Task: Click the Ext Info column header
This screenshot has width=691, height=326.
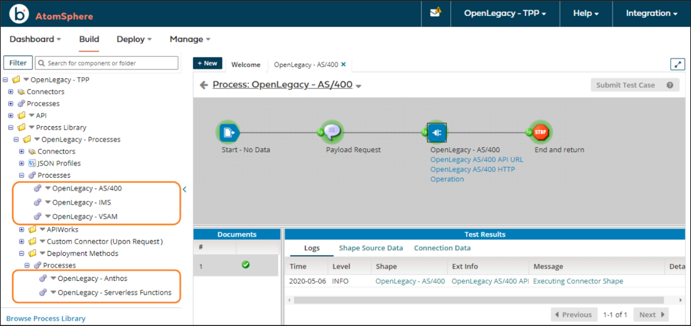Action: coord(465,266)
